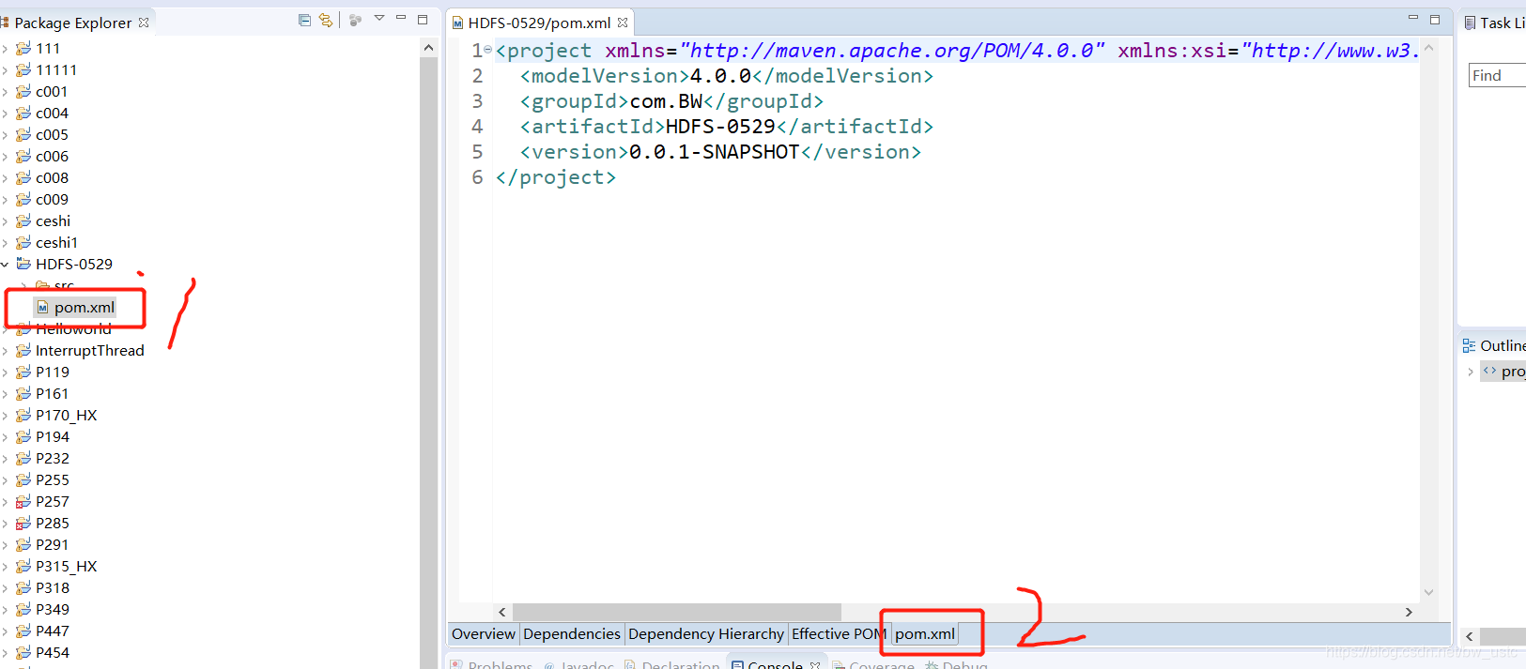Image resolution: width=1526 pixels, height=669 pixels.
Task: Click the ceshi project icon
Action: pyautogui.click(x=23, y=220)
